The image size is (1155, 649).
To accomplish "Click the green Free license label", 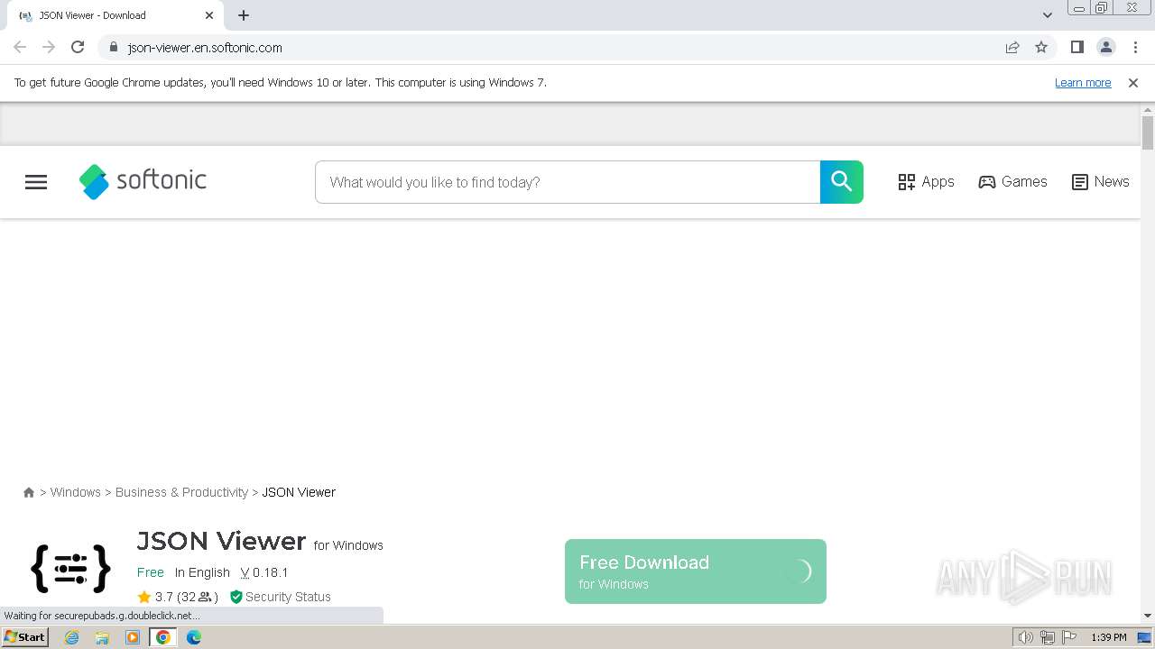I will (151, 572).
